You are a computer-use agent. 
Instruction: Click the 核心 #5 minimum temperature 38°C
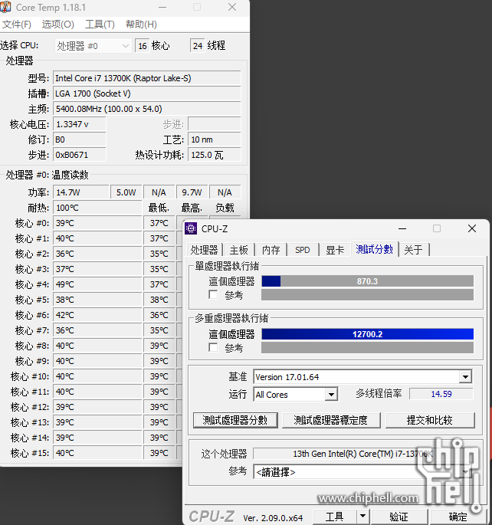159,300
